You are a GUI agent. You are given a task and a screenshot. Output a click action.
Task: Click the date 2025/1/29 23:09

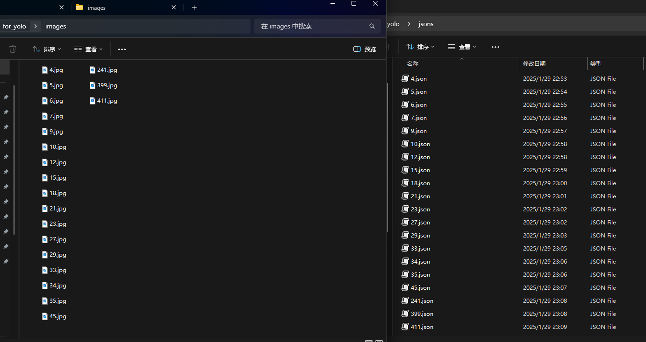pyautogui.click(x=545, y=327)
